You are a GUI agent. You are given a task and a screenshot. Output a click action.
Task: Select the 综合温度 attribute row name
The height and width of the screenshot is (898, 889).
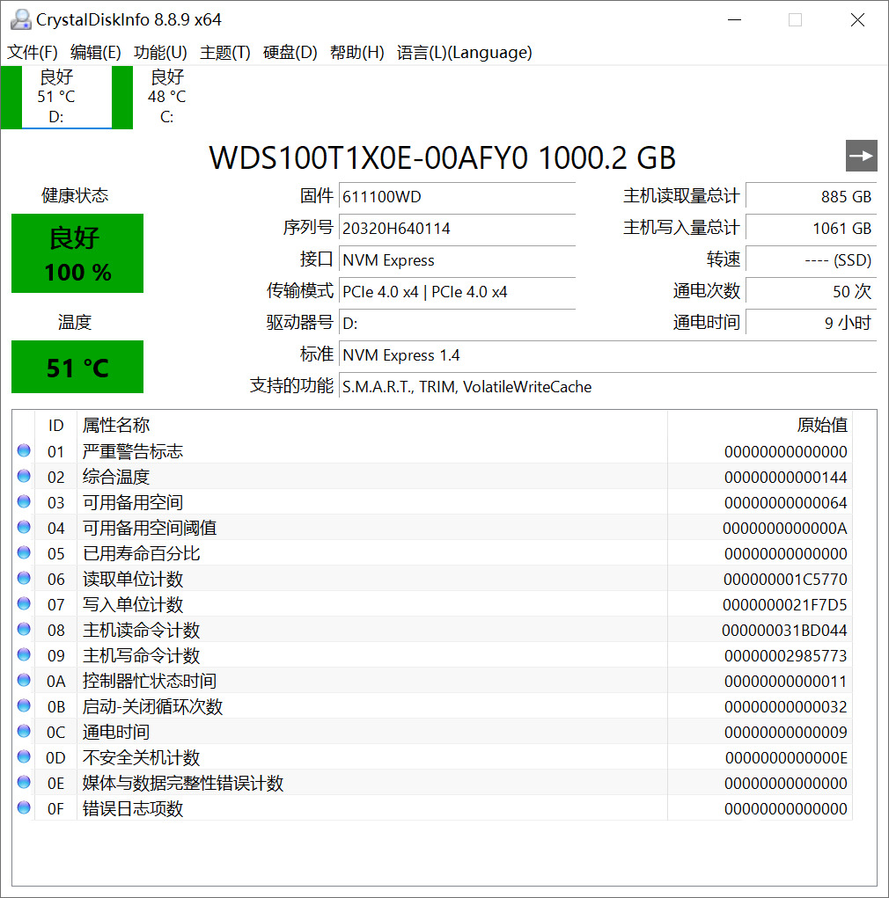116,477
